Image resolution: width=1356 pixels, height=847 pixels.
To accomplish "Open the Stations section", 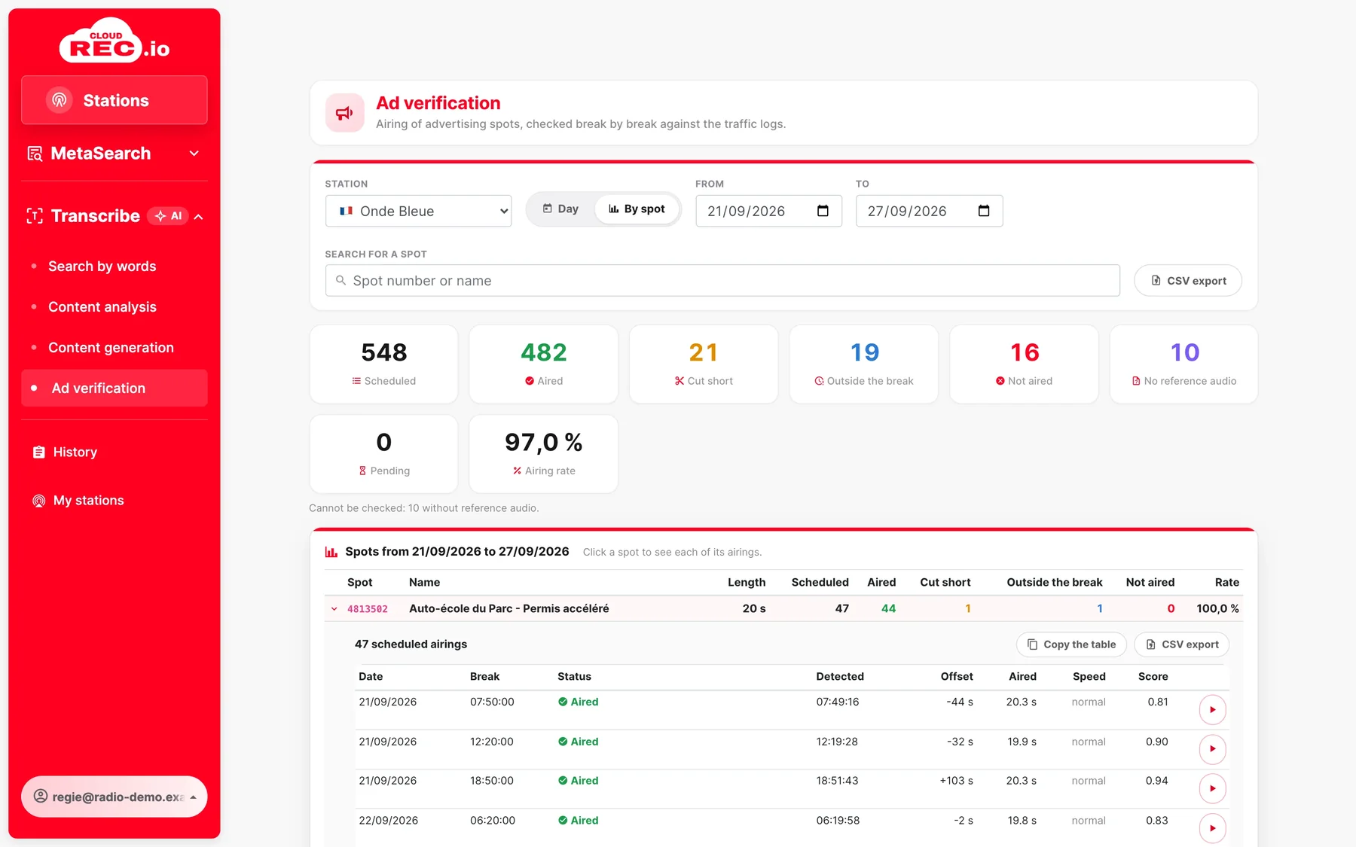I will 115,100.
